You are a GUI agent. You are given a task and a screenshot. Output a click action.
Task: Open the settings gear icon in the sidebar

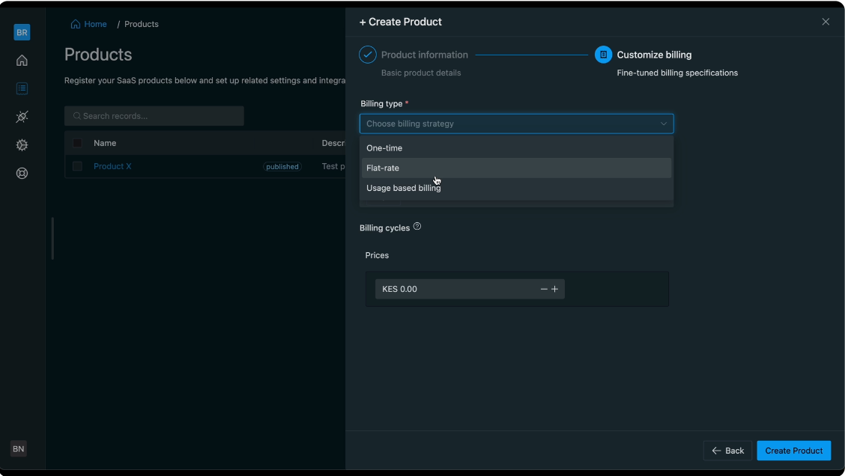pos(22,145)
